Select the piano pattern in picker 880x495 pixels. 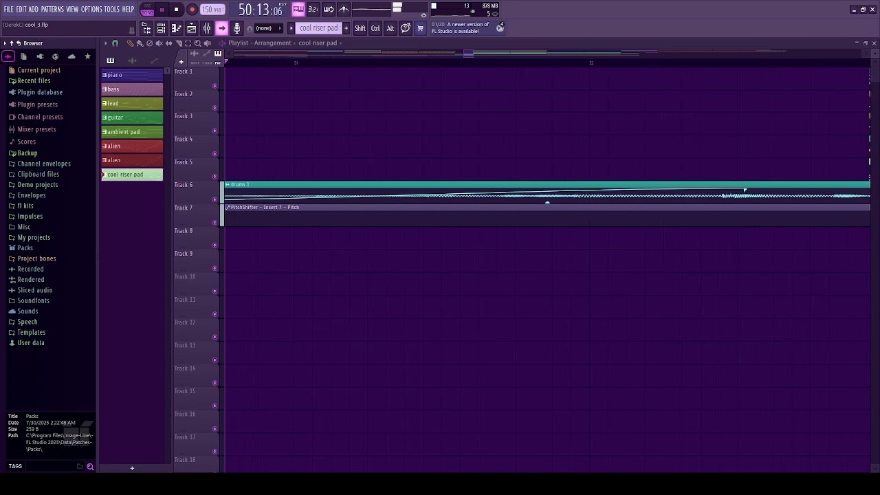point(132,75)
